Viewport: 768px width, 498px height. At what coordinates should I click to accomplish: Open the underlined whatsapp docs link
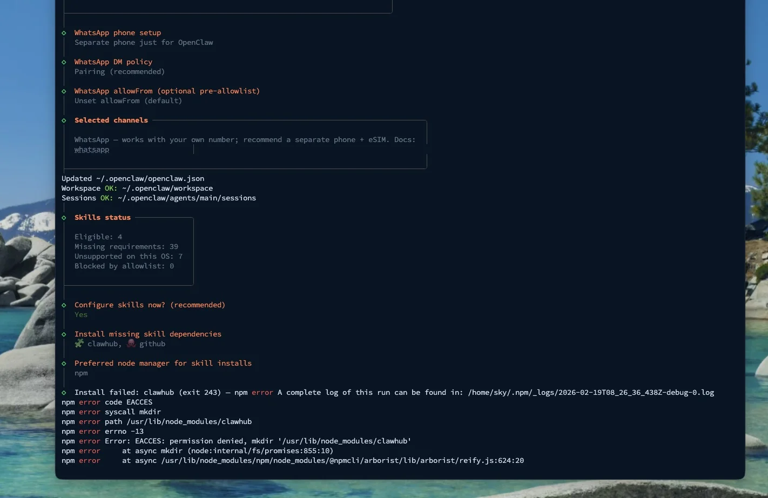click(x=92, y=150)
